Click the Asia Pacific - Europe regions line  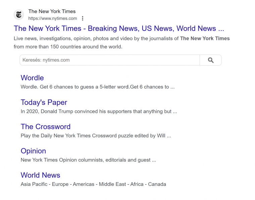pos(93,184)
